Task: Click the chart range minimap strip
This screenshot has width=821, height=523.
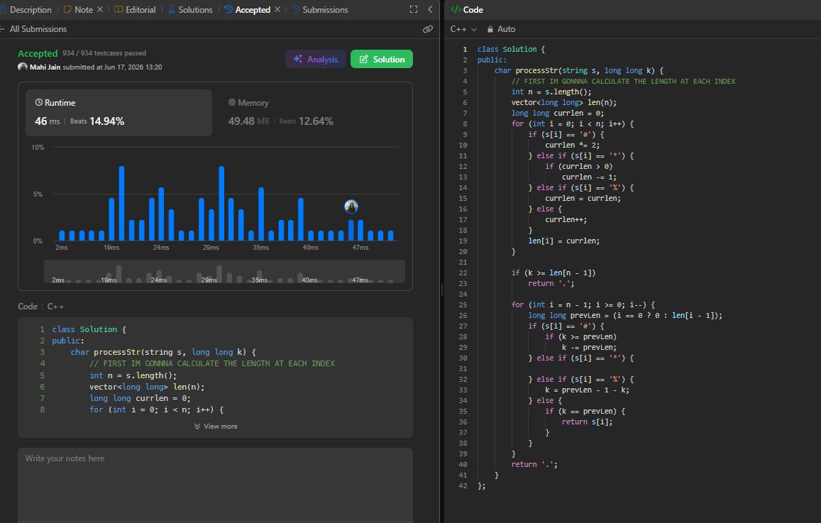Action: 225,272
